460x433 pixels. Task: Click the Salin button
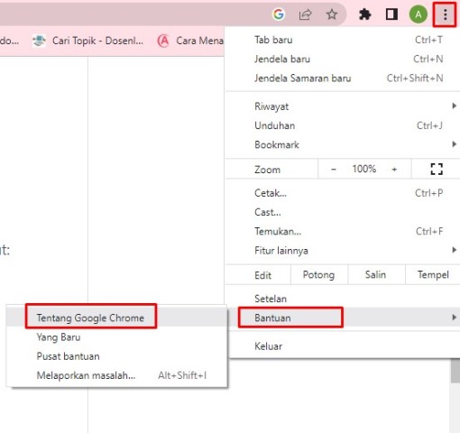376,274
